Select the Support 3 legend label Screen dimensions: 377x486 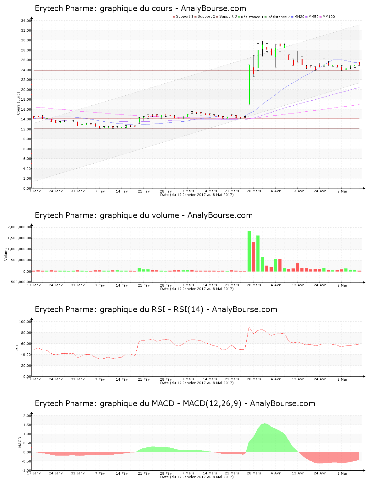(x=228, y=17)
